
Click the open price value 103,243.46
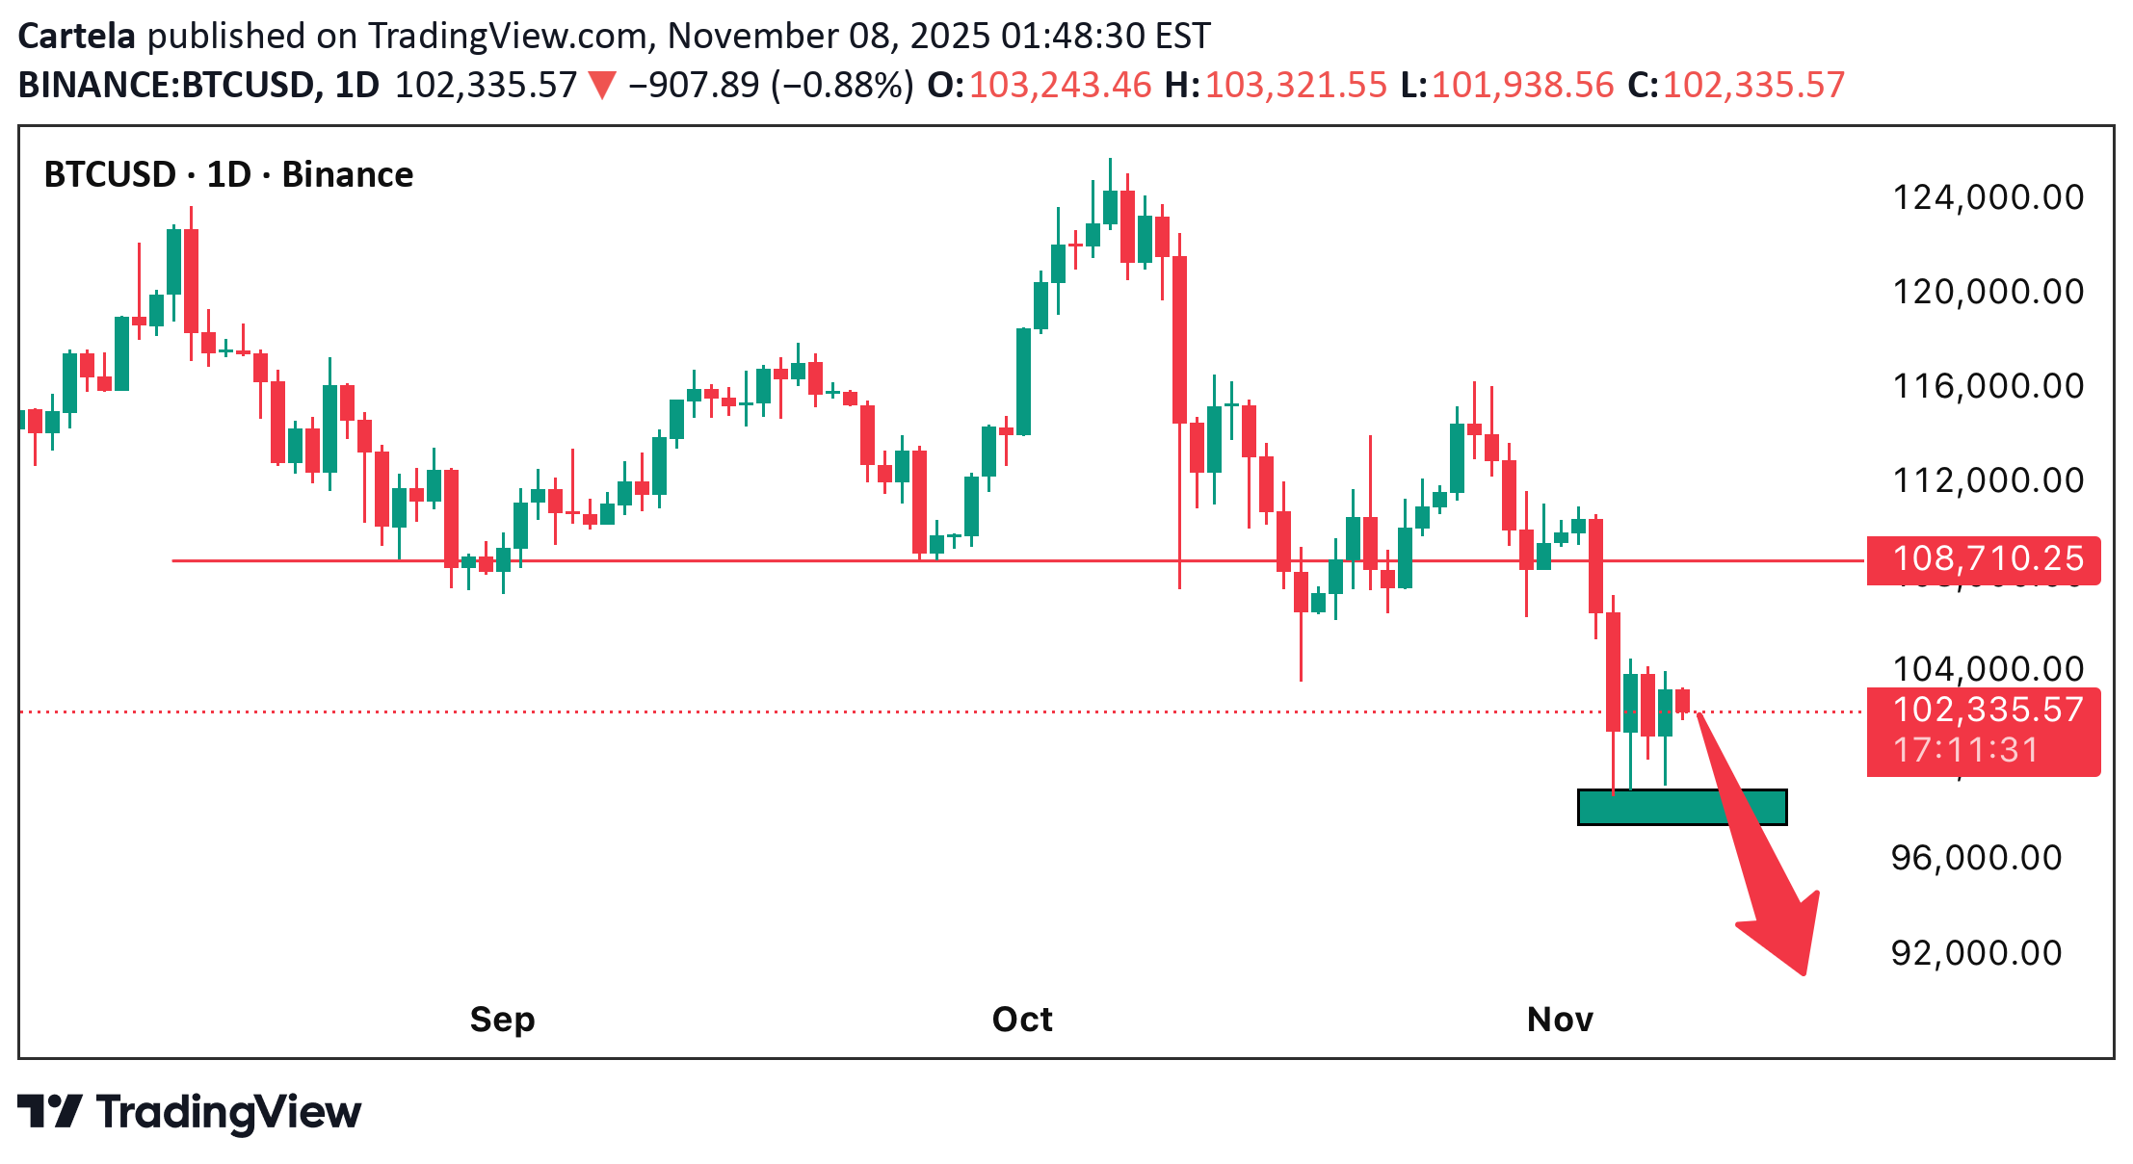(1060, 86)
